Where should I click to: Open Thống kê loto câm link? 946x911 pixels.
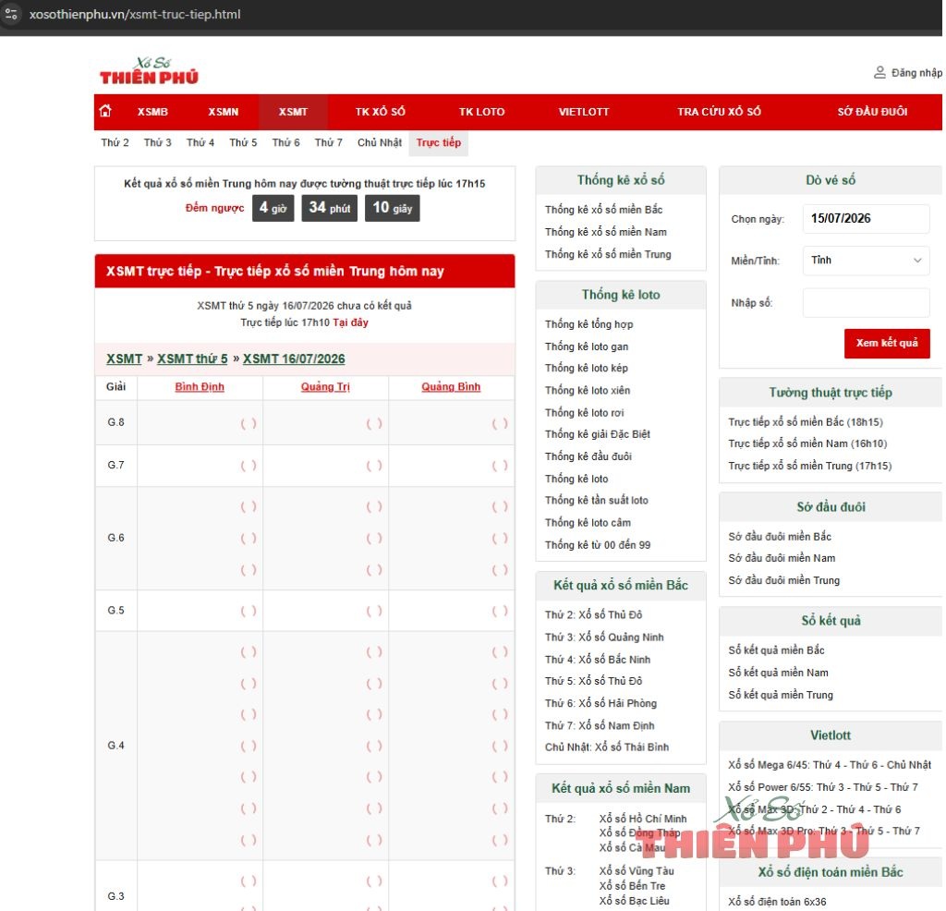coord(588,522)
